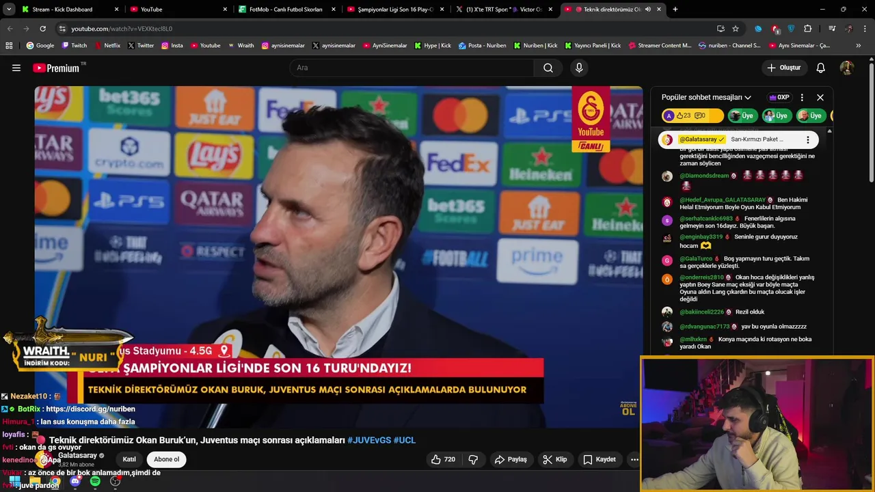This screenshot has width=875, height=492.
Task: Switch to the YouTube browser tab
Action: pos(179,10)
